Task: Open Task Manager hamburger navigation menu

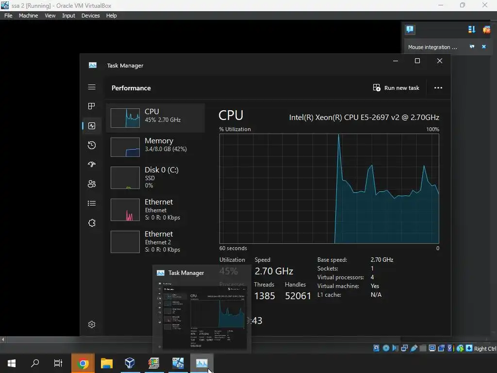Action: coord(92,87)
